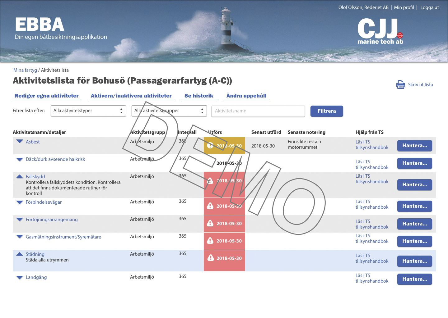
Task: Click the Aktivitetsnamn search field
Action: pyautogui.click(x=258, y=111)
